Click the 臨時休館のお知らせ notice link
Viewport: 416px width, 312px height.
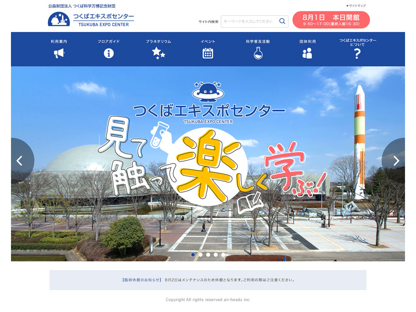(141, 280)
